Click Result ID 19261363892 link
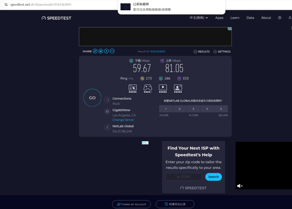This screenshot has width=292, height=209. pos(157,51)
